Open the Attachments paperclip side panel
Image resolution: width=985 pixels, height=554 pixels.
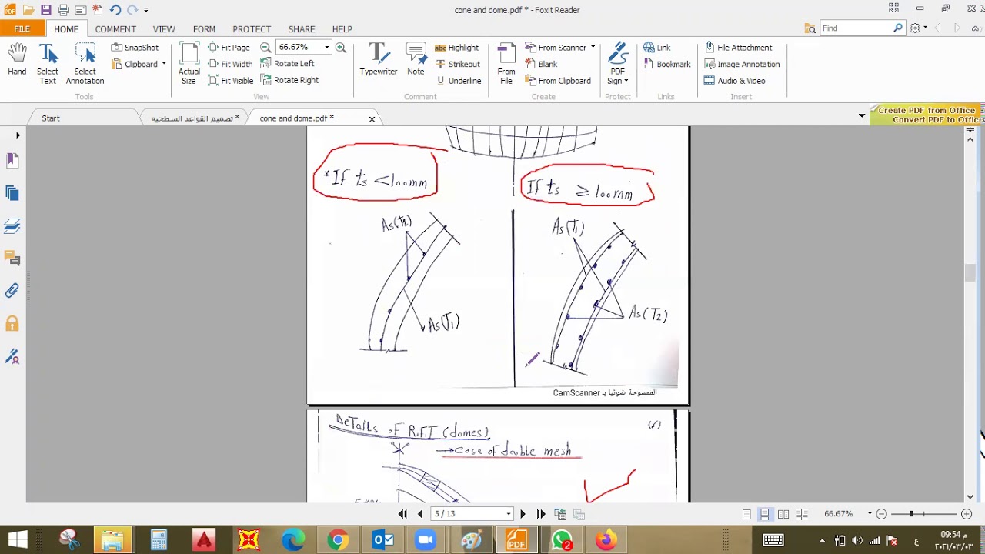(12, 291)
